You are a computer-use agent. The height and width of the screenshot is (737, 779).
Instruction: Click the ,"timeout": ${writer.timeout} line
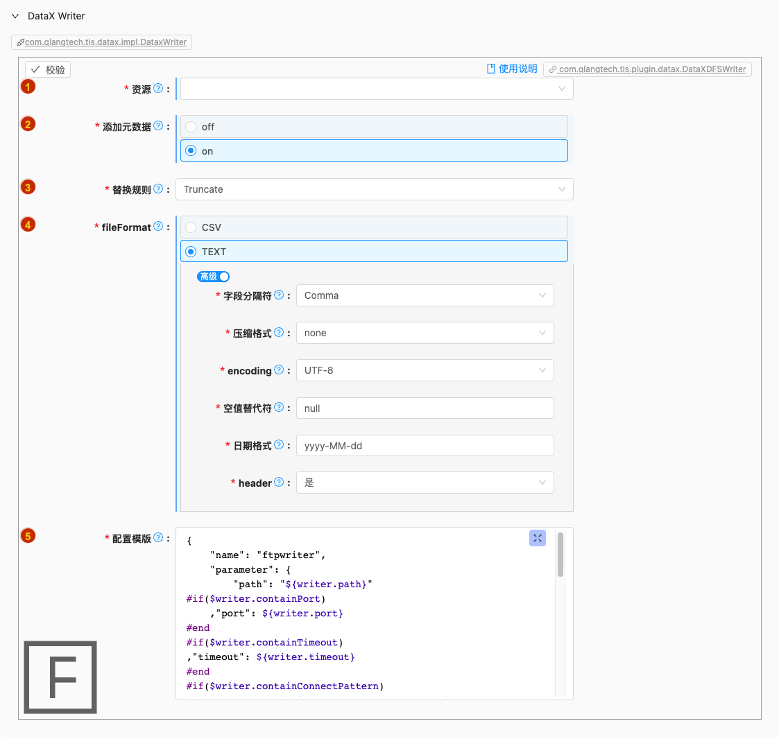click(271, 657)
